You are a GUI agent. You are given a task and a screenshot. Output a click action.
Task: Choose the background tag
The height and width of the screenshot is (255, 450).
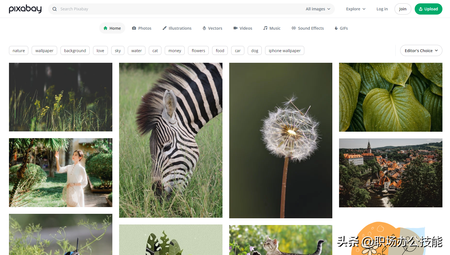click(x=75, y=50)
